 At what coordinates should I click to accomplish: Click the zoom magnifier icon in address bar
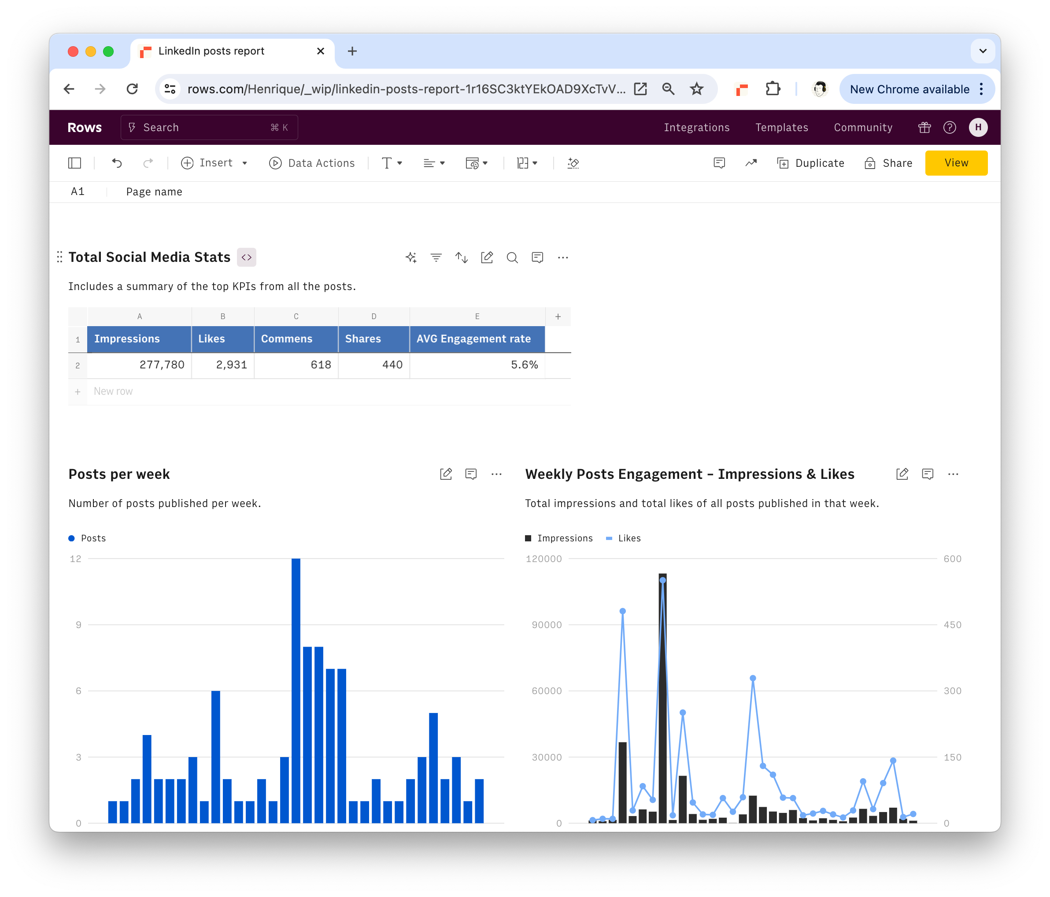tap(669, 89)
